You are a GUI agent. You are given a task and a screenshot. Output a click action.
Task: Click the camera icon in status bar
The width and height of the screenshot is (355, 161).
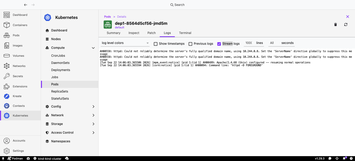coord(28,158)
